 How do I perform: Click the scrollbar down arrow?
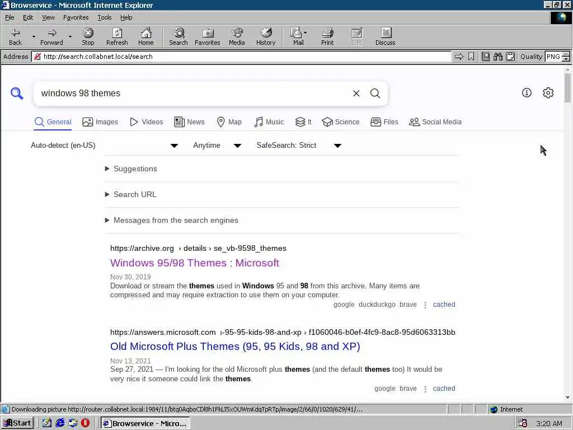(567, 397)
